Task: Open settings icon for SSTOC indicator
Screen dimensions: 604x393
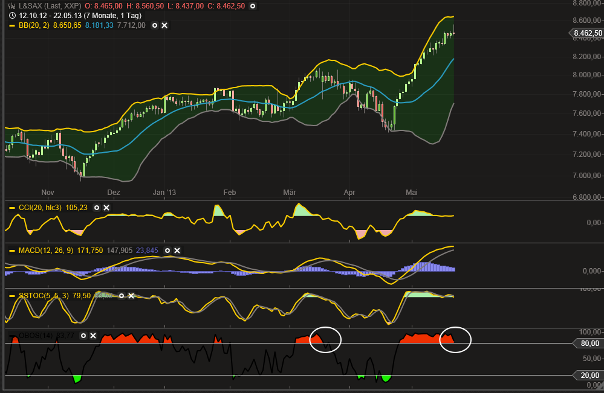Action: coord(122,296)
